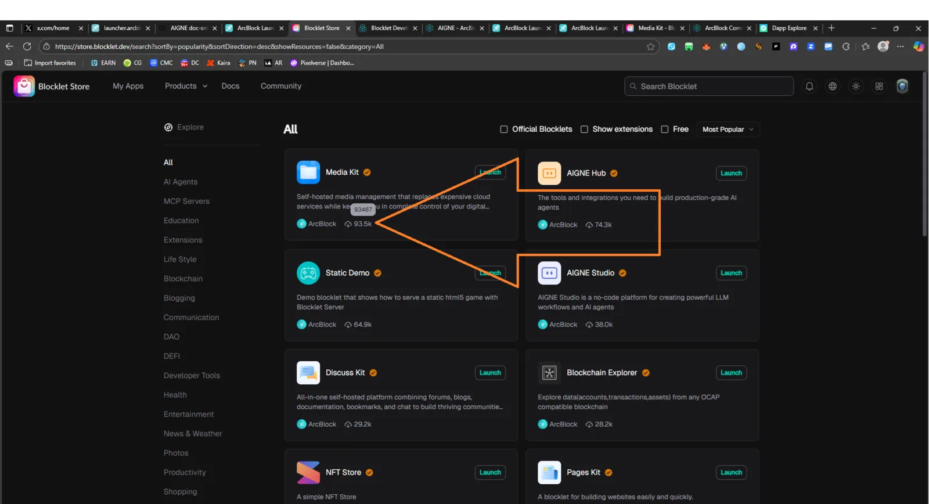This screenshot has width=929, height=504.
Task: Open the Most Popular sort dropdown
Action: click(728, 129)
